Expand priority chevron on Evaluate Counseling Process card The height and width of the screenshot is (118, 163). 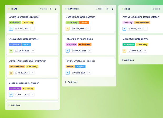pos(11,50)
